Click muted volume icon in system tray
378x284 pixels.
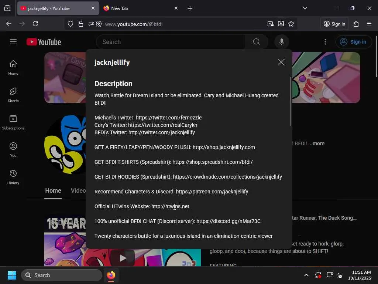(x=339, y=275)
